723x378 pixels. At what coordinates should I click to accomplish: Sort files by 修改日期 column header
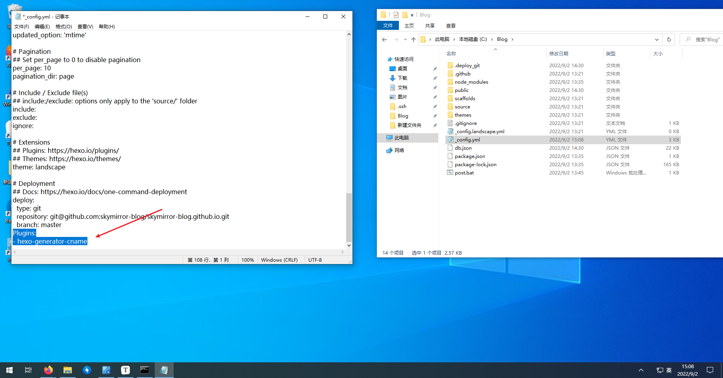[558, 54]
